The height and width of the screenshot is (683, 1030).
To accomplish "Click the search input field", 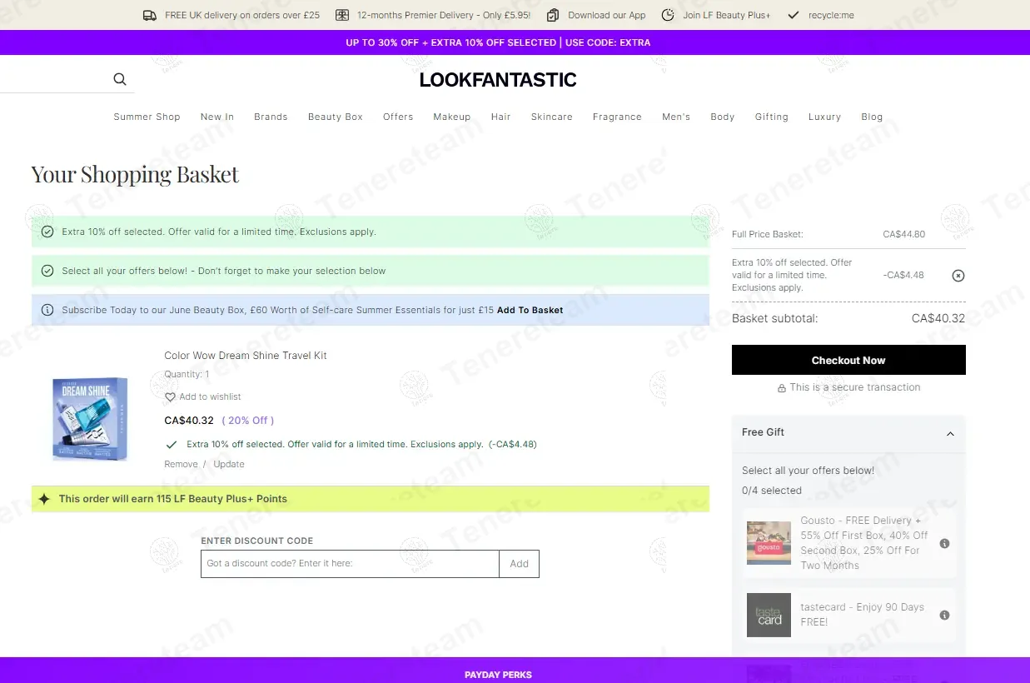I will [53, 80].
